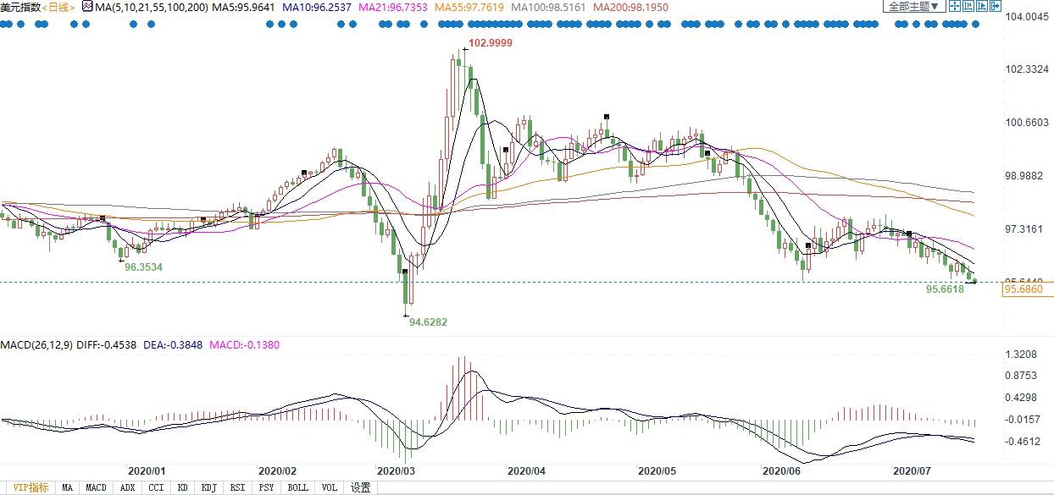The image size is (1054, 495).
Task: Click the MACD(26,12,9) parameter label
Action: click(x=36, y=345)
